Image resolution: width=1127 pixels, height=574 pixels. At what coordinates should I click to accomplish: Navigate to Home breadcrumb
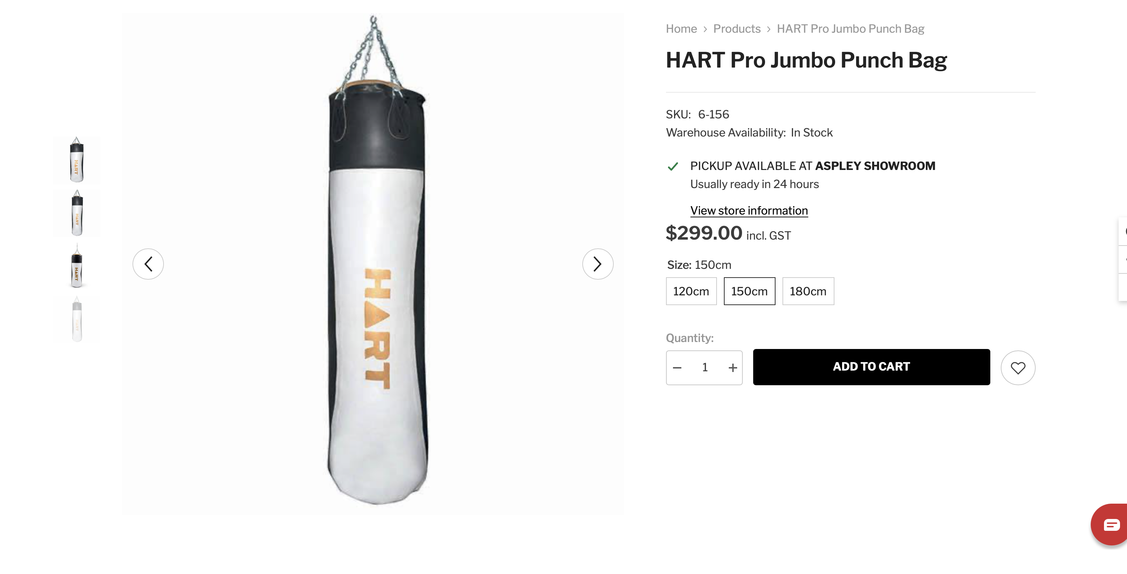681,29
